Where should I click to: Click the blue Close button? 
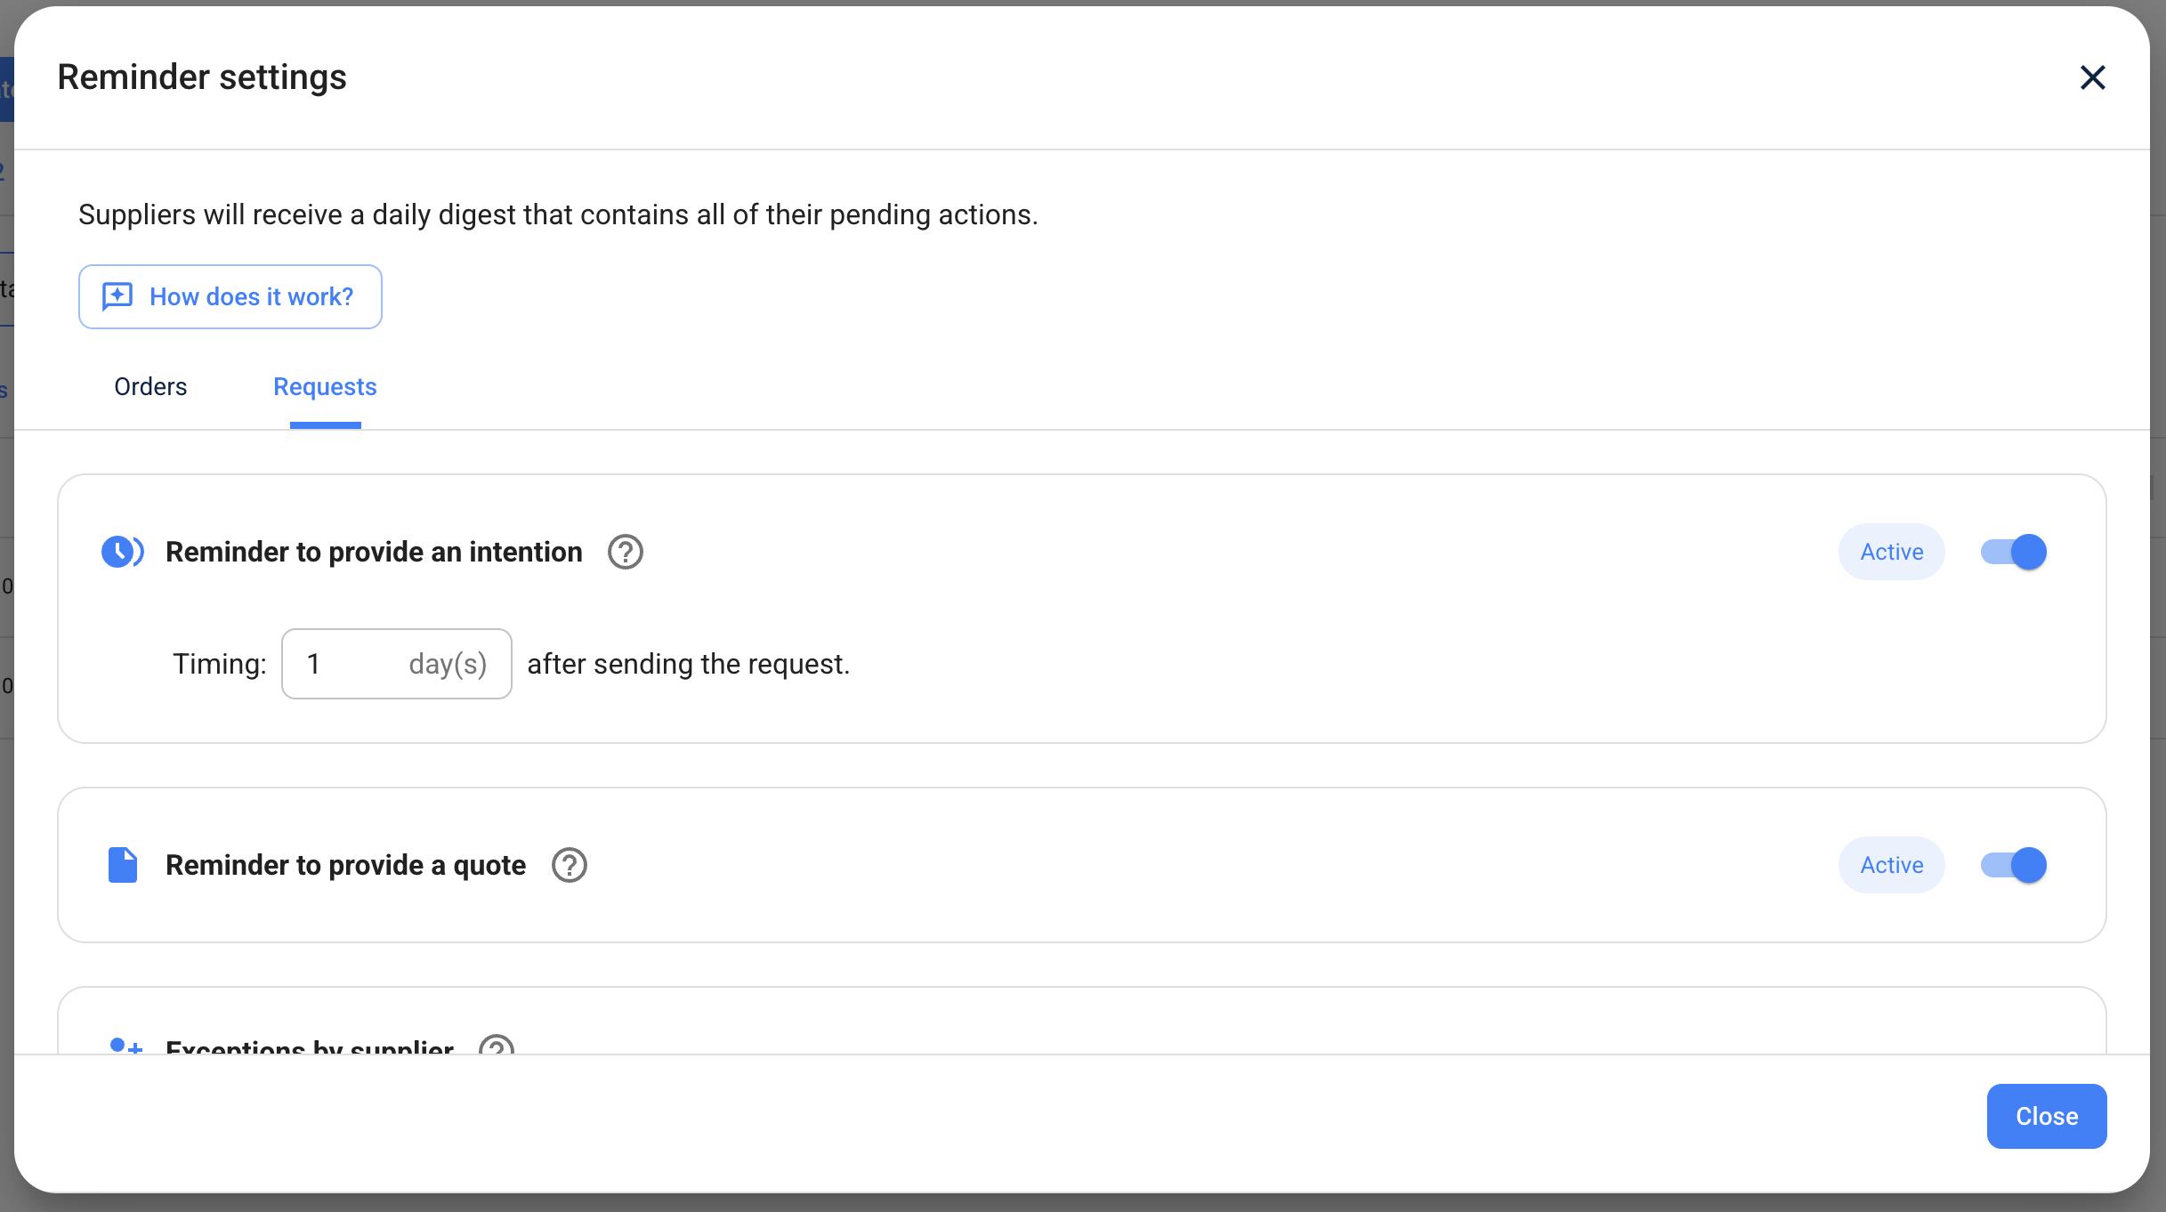pyautogui.click(x=2047, y=1116)
